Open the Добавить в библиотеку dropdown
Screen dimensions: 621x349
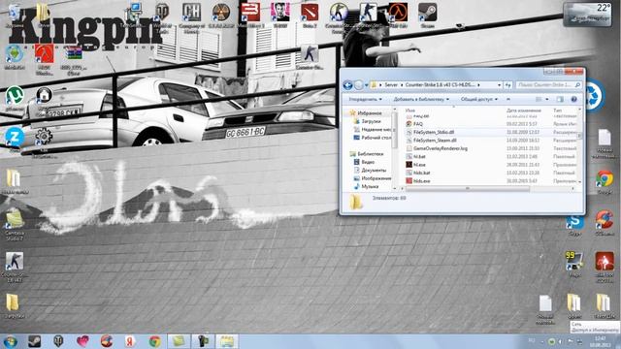click(421, 99)
